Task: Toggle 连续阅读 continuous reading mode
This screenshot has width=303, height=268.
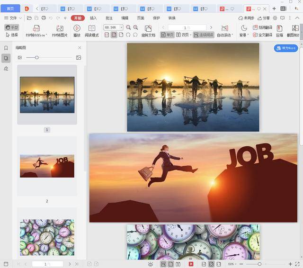Action: [x=204, y=35]
